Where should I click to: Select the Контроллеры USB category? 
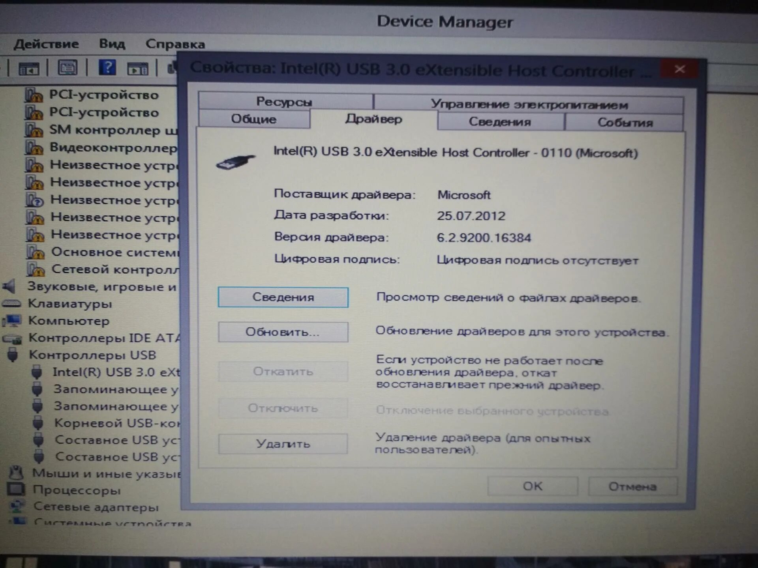pyautogui.click(x=93, y=355)
